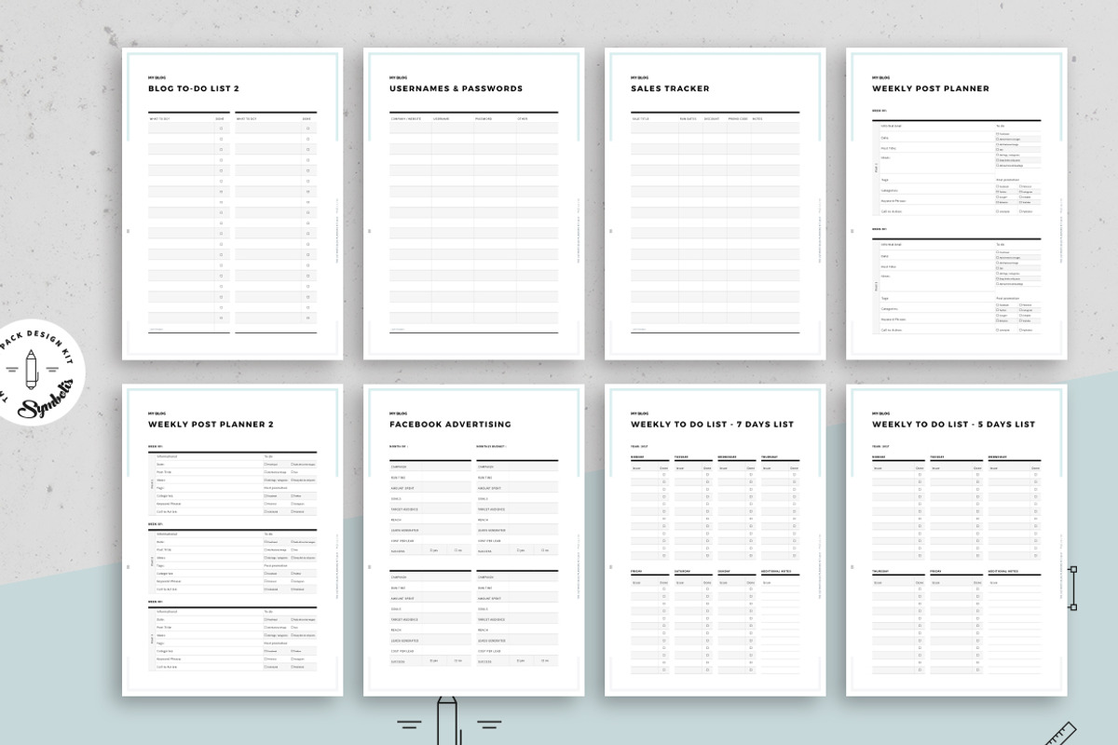
Task: Select the WEEKLY TO DO LIST - 7 DAYS LIST heading
Action: tap(712, 424)
